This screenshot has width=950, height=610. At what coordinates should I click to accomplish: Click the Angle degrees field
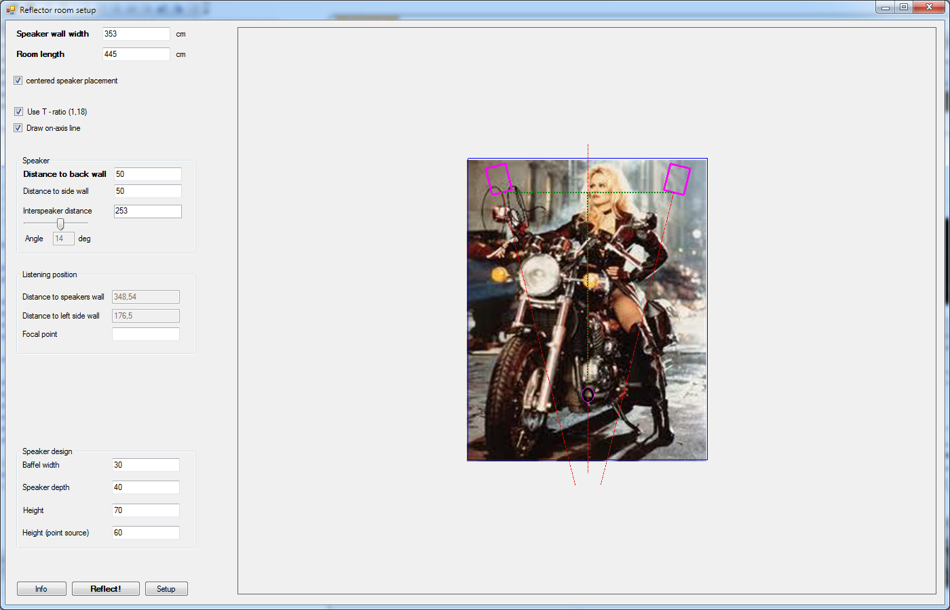[64, 239]
